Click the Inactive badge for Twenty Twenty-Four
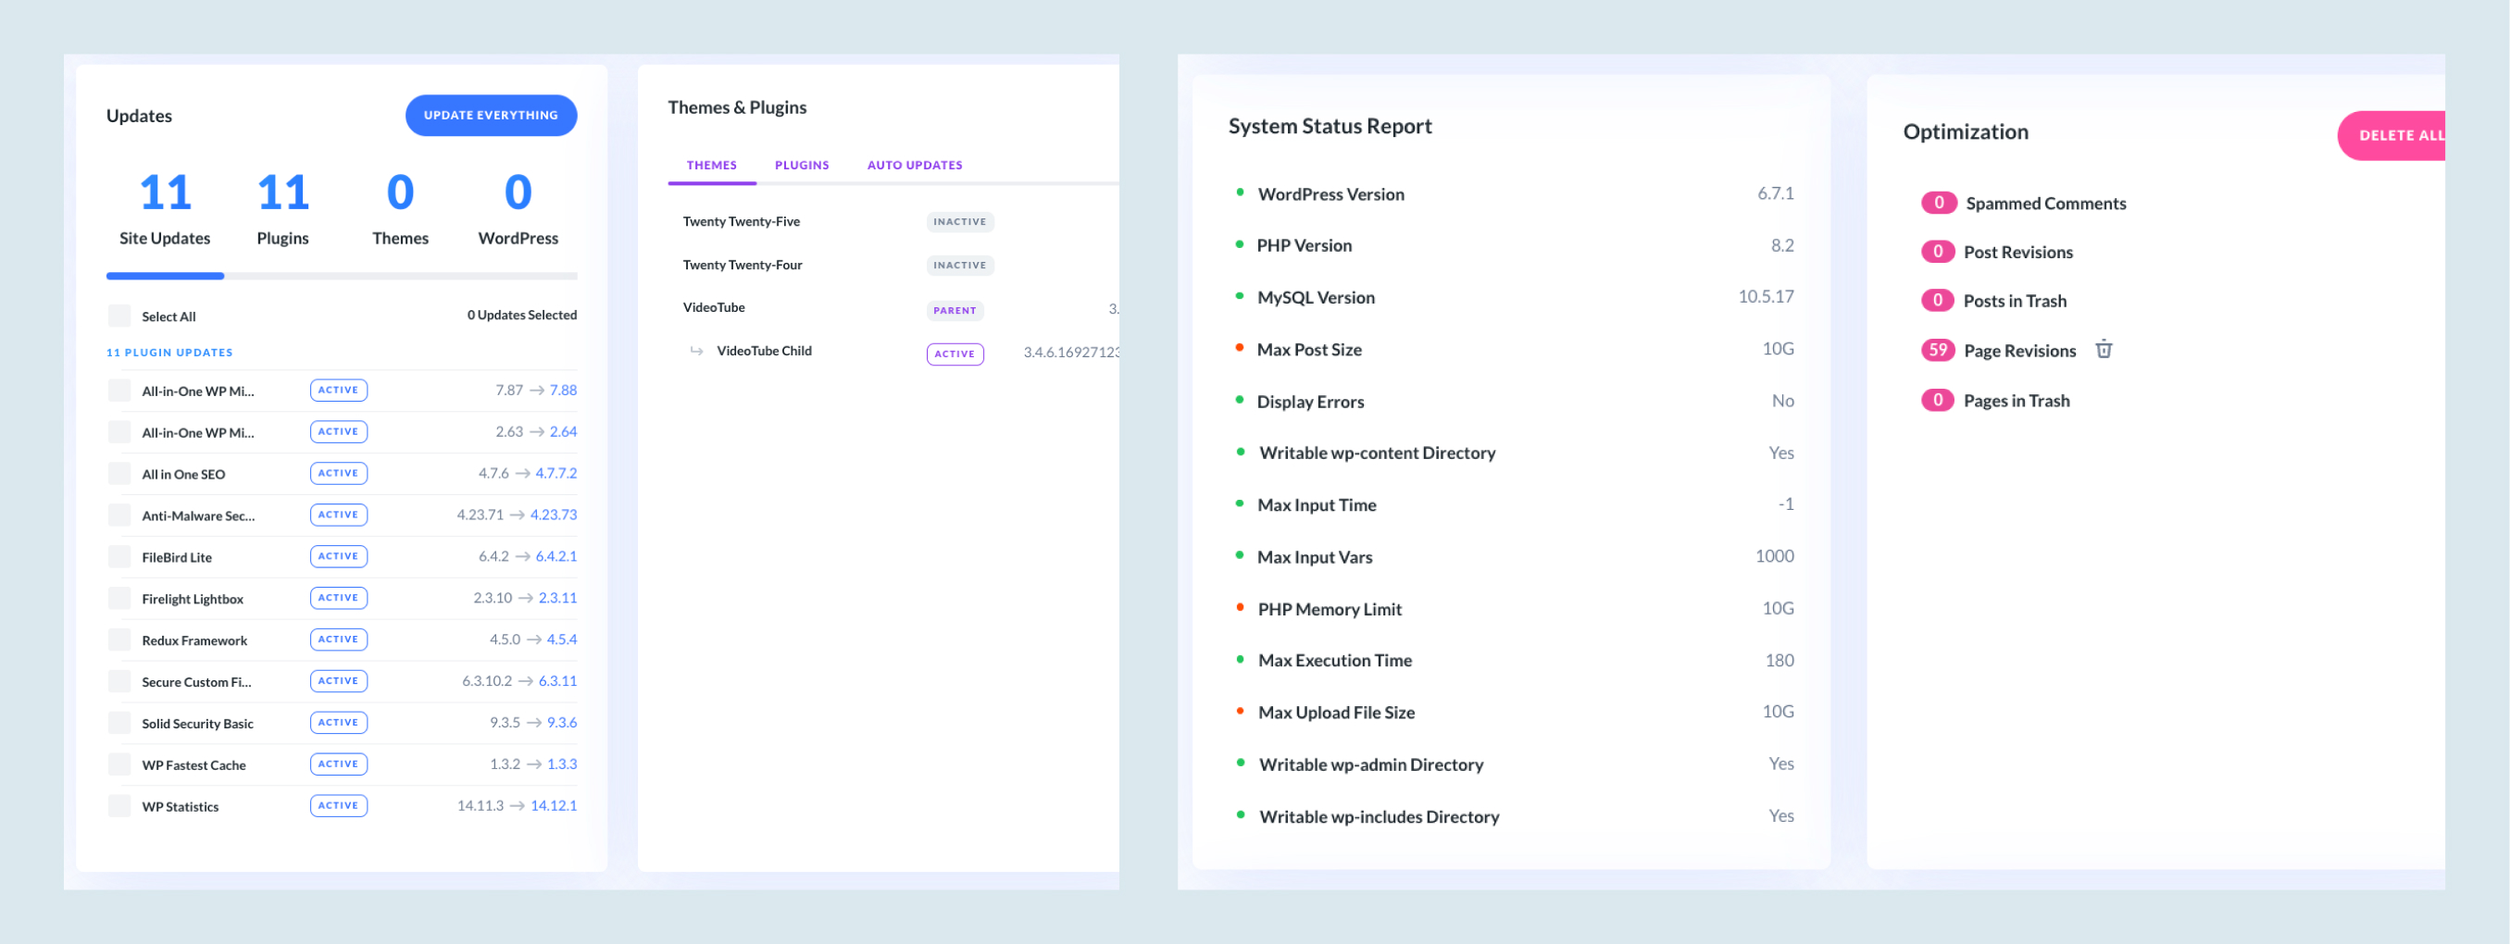 click(960, 265)
